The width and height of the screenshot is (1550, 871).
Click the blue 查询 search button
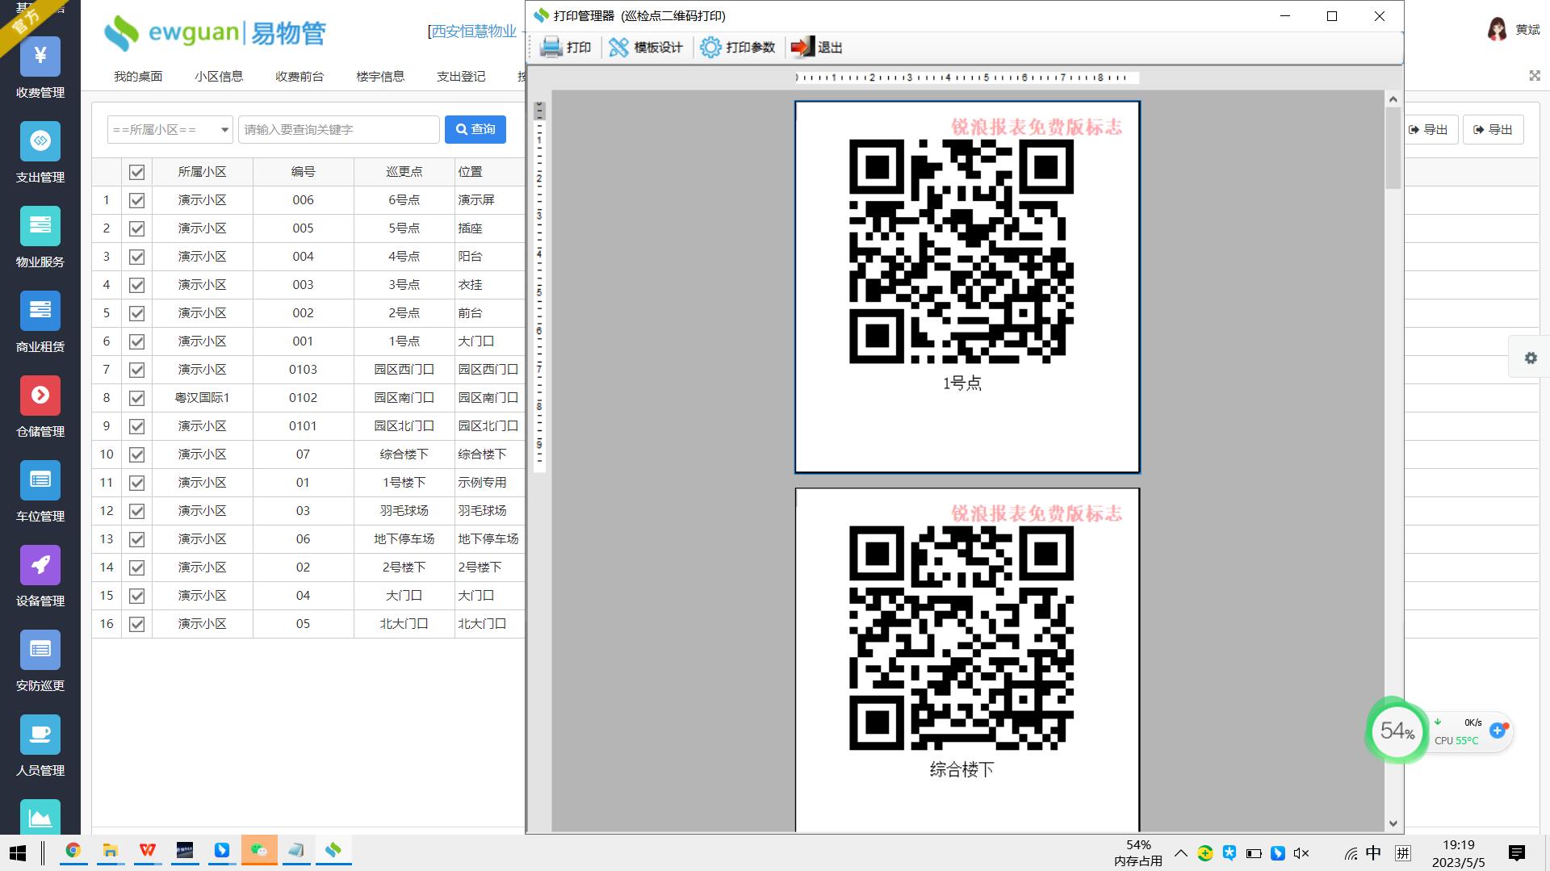475,130
